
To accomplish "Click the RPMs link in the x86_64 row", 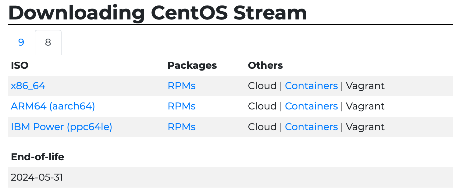I will (x=181, y=86).
